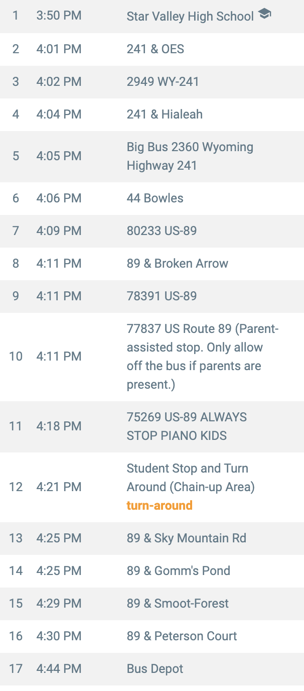Select the 89 & Smoot-Forest stop

pos(178,604)
